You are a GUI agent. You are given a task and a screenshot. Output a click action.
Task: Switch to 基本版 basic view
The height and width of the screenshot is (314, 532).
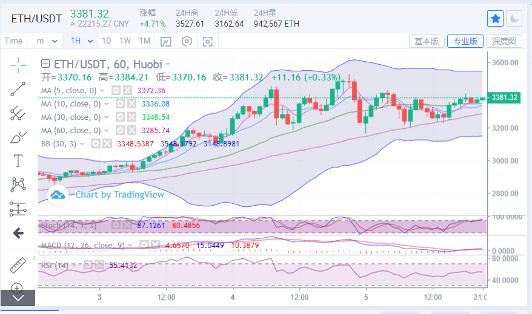(x=427, y=41)
